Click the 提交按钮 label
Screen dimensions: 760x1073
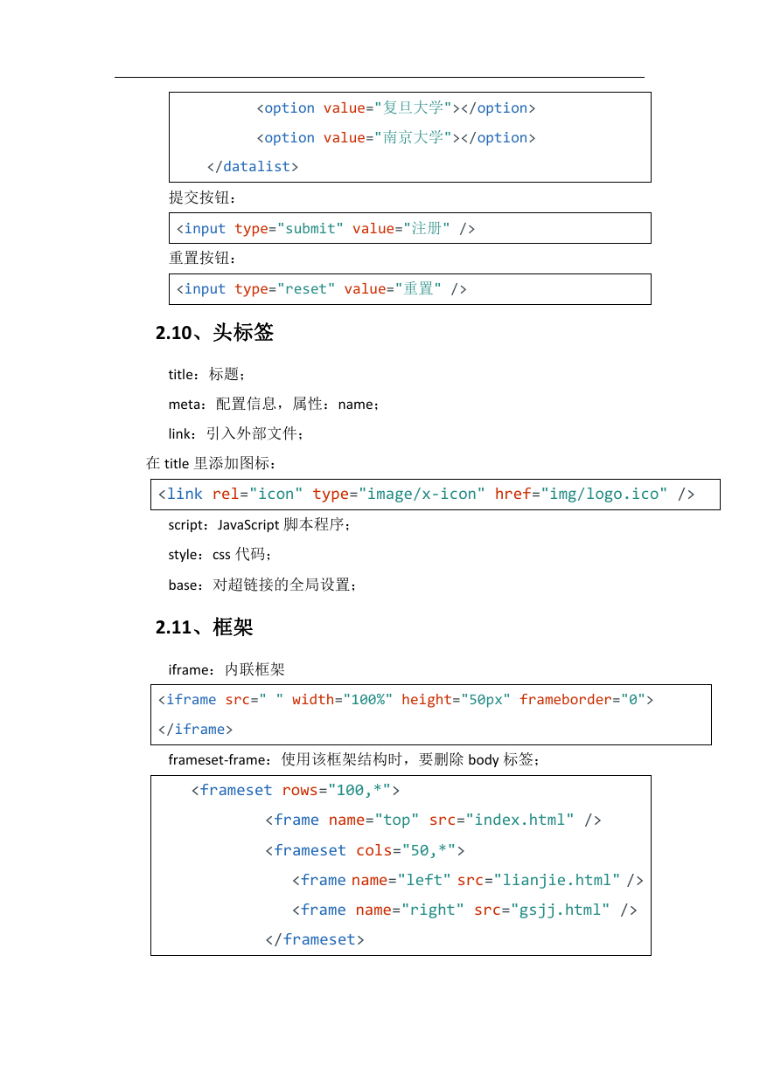pyautogui.click(x=203, y=197)
